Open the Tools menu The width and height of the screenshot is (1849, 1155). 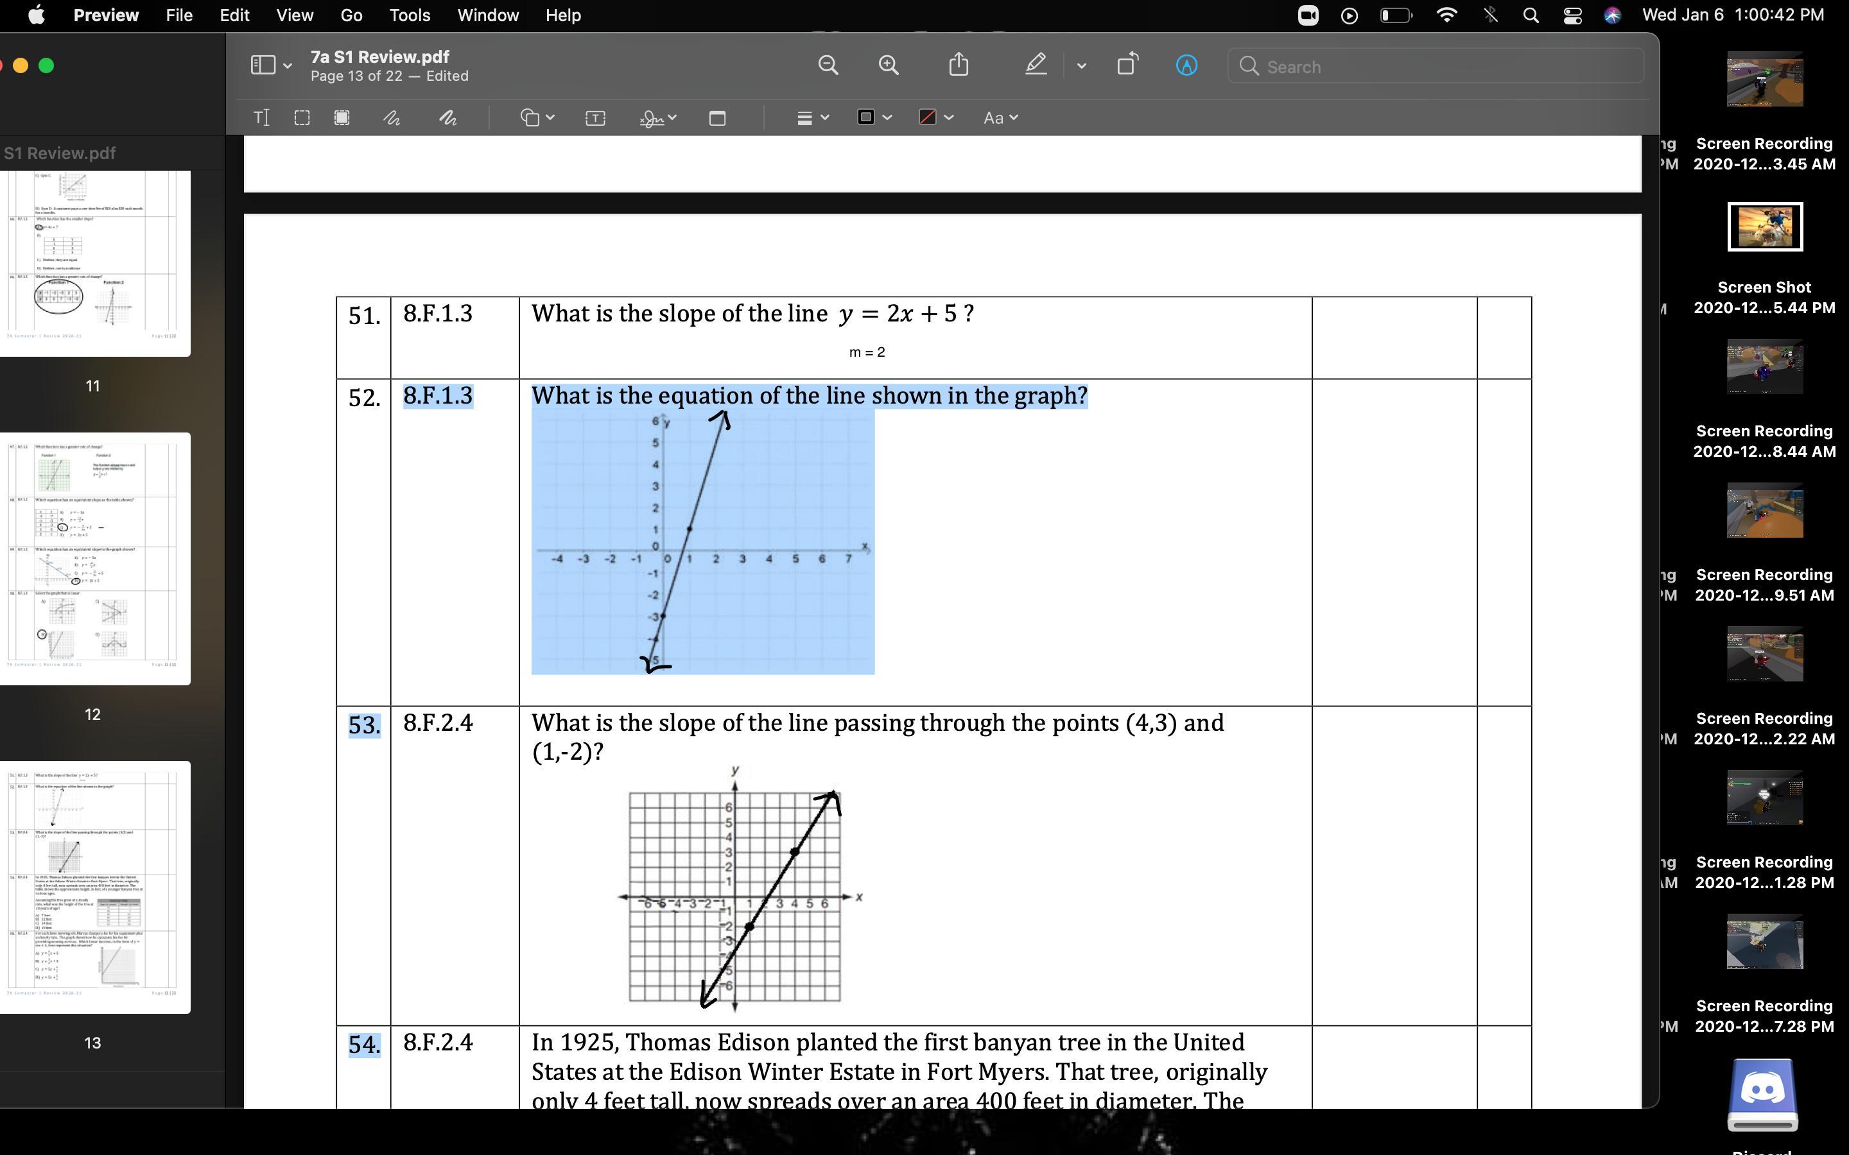point(410,15)
